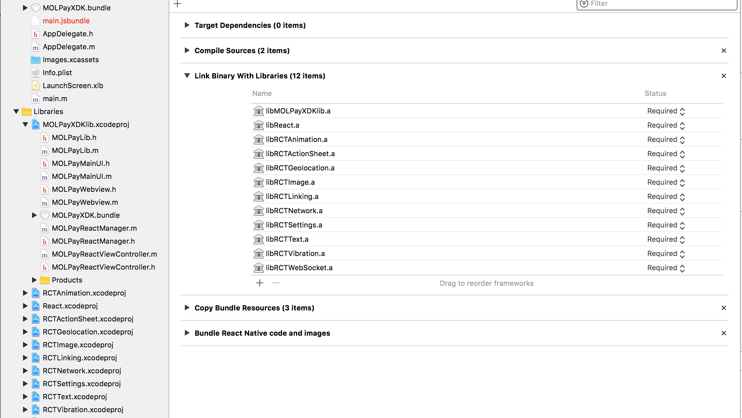The height and width of the screenshot is (418, 742).
Task: Select main.jsbundle in the file navigator
Action: coord(66,21)
